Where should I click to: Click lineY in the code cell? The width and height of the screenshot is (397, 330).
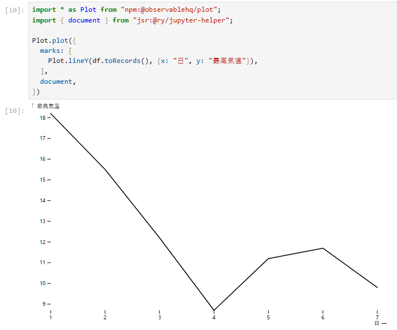[x=78, y=61]
